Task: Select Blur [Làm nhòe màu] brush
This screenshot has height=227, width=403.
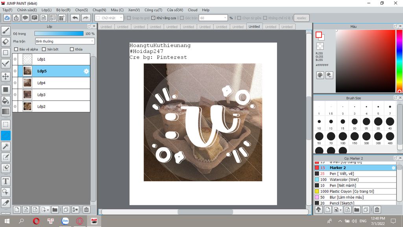Action: click(x=355, y=197)
